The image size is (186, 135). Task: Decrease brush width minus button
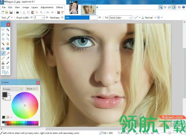(x=32, y=18)
